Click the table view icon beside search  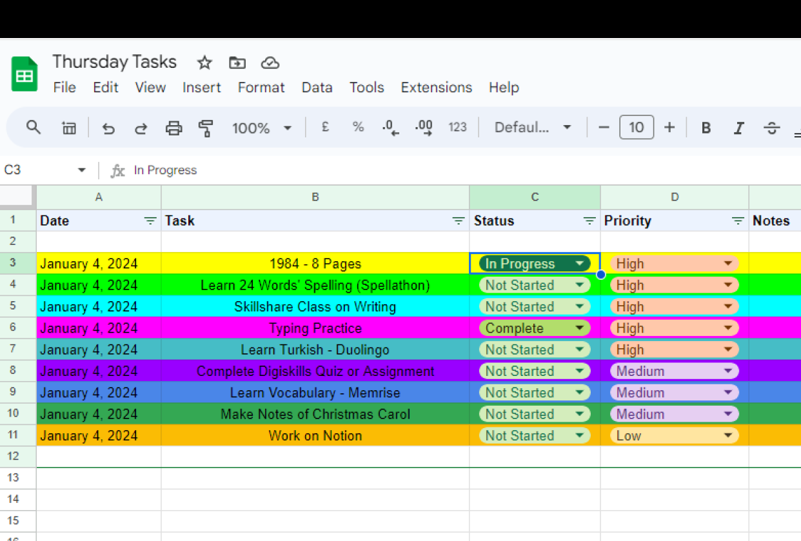pyautogui.click(x=68, y=128)
